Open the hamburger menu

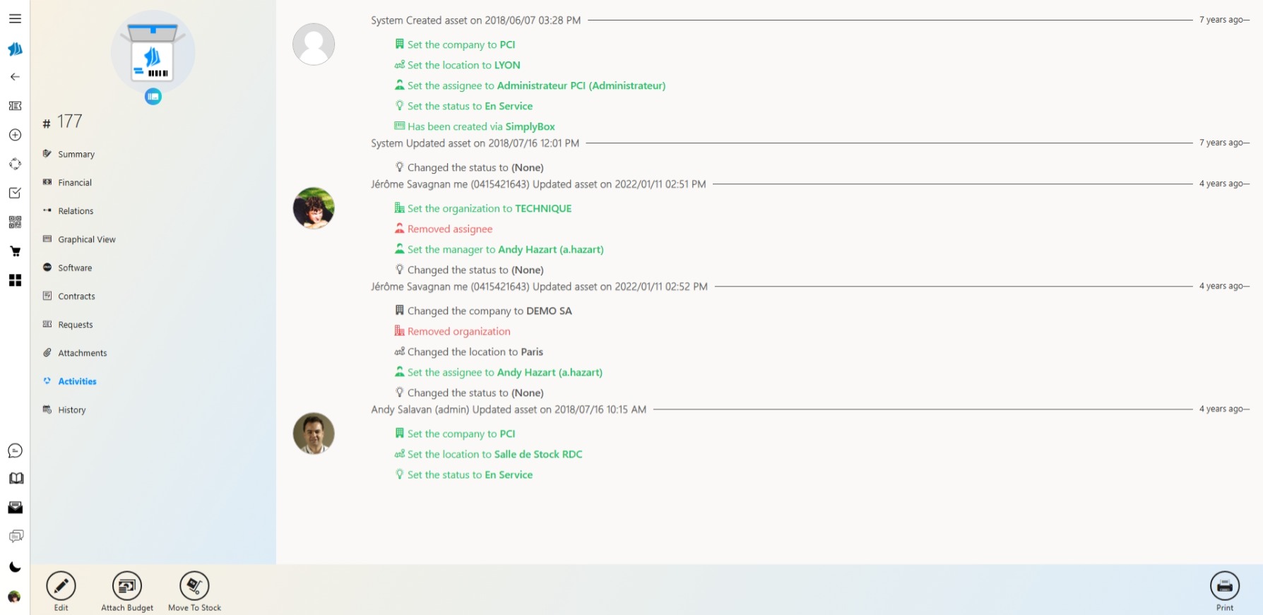15,19
